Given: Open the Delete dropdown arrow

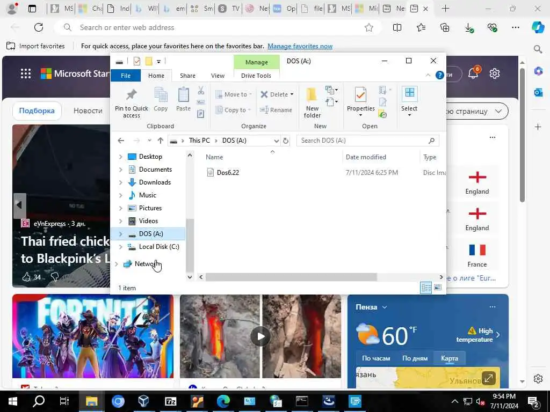Looking at the screenshot, I should coord(292,94).
